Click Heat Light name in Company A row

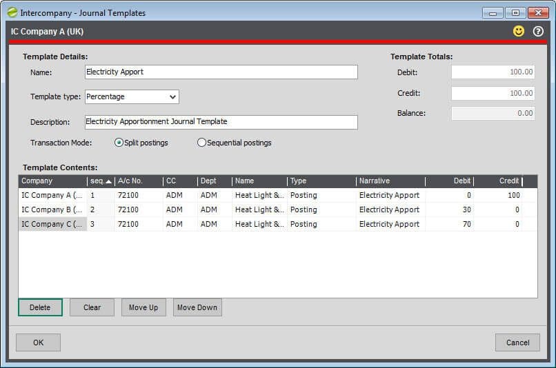click(x=259, y=195)
